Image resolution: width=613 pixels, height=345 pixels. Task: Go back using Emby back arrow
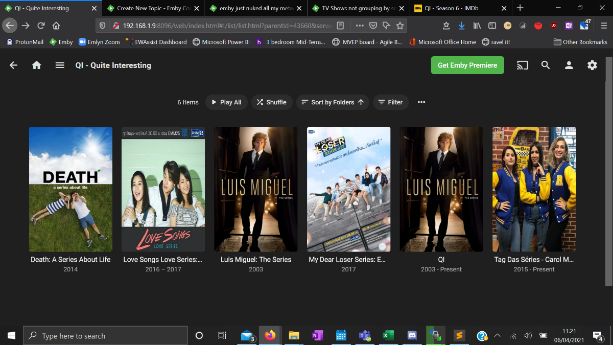(x=14, y=65)
